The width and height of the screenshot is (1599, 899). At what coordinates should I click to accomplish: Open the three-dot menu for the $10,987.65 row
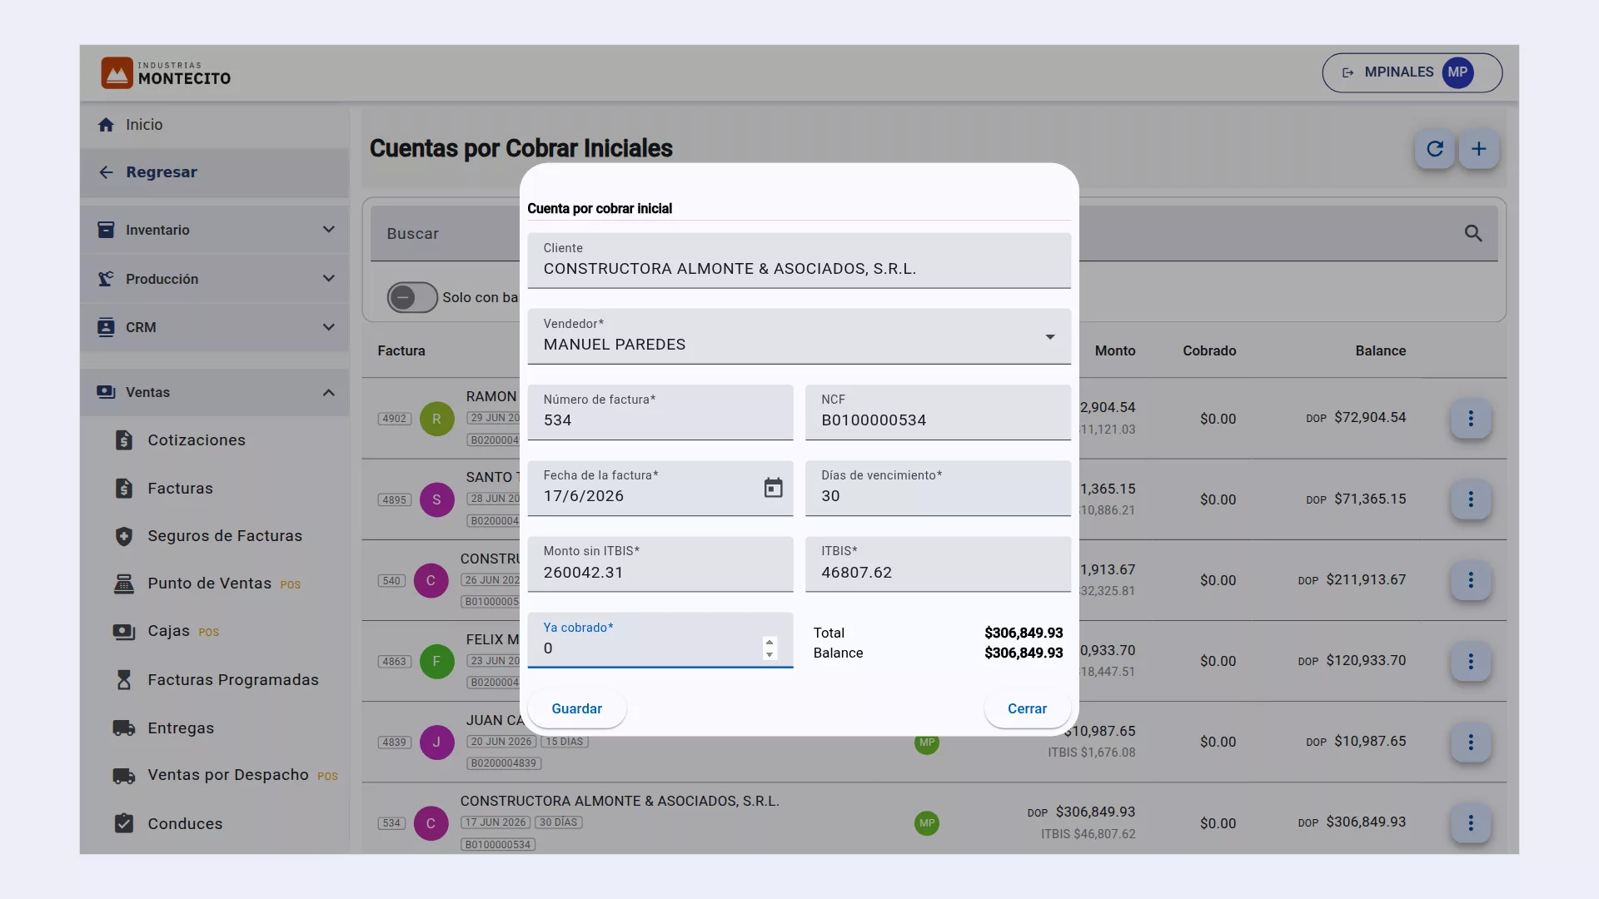click(x=1471, y=743)
